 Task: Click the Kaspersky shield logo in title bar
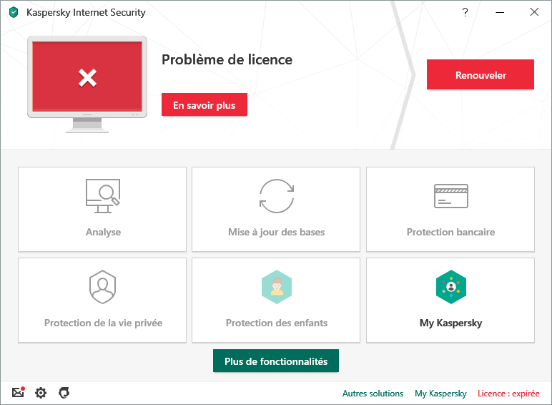click(x=14, y=12)
